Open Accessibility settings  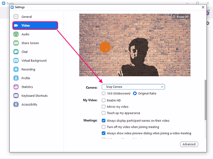35,104
